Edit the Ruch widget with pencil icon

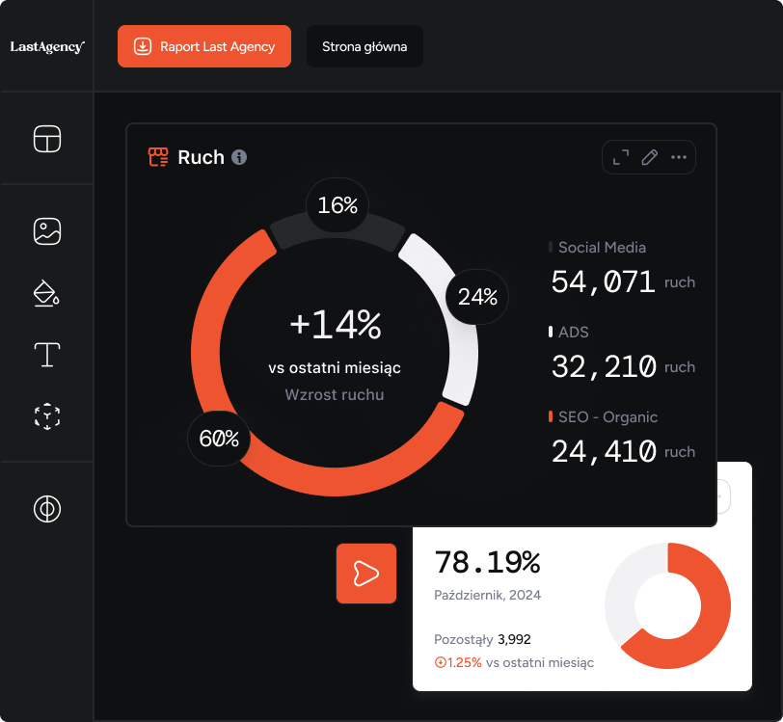649,157
